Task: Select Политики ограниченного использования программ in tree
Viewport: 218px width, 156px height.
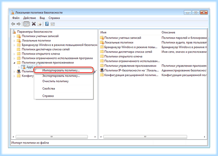Action: click(x=57, y=58)
